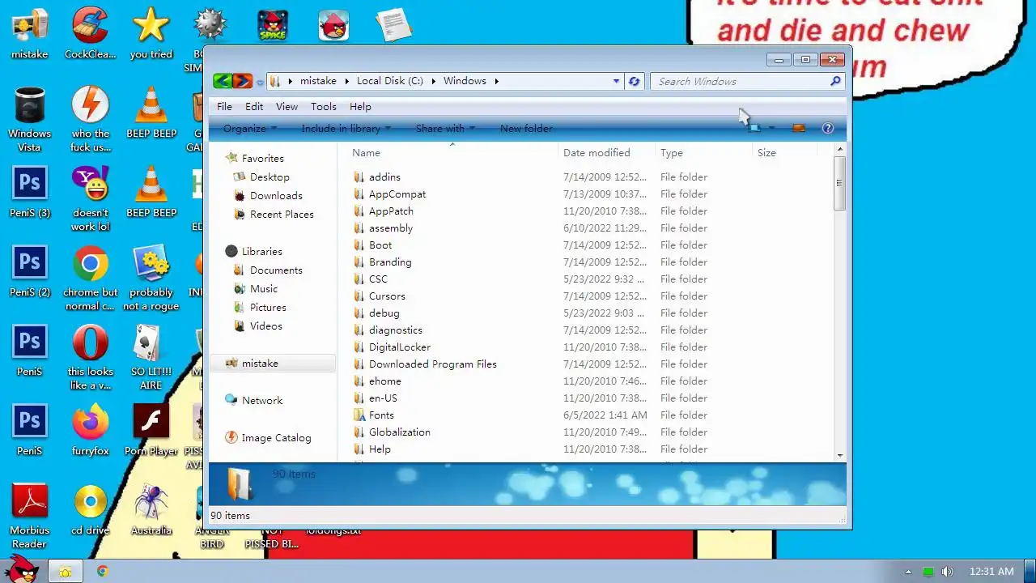Open the 'mistake' computer desktop icon
The height and width of the screenshot is (583, 1036).
tap(30, 33)
